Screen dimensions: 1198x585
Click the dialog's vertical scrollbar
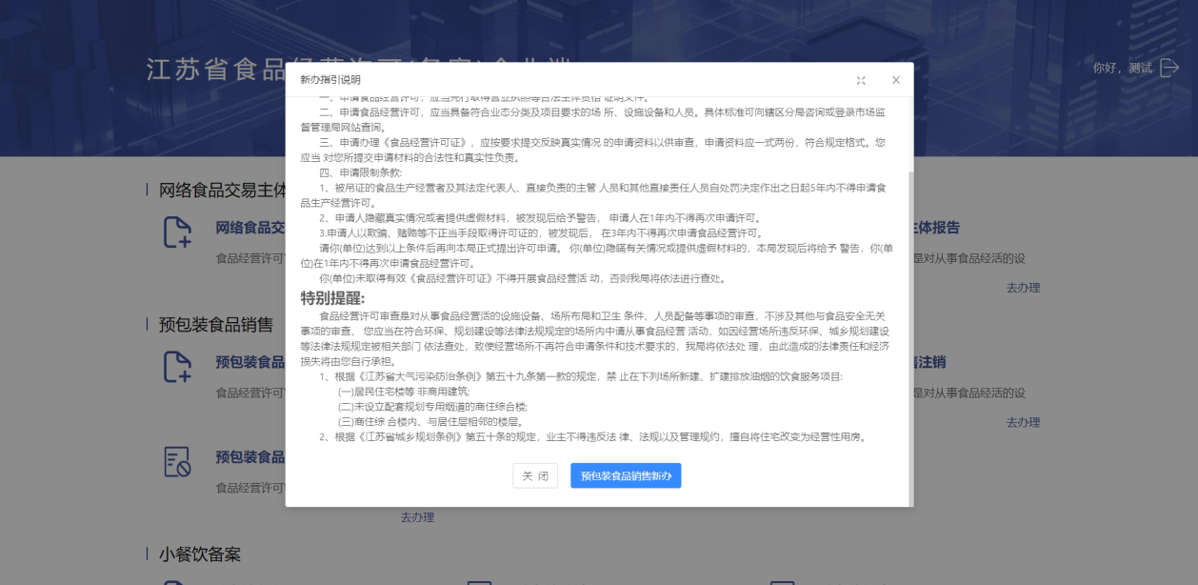pos(908,333)
